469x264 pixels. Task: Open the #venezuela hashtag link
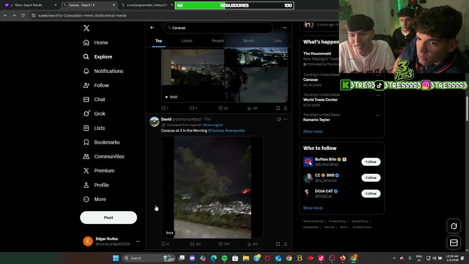pos(235,131)
